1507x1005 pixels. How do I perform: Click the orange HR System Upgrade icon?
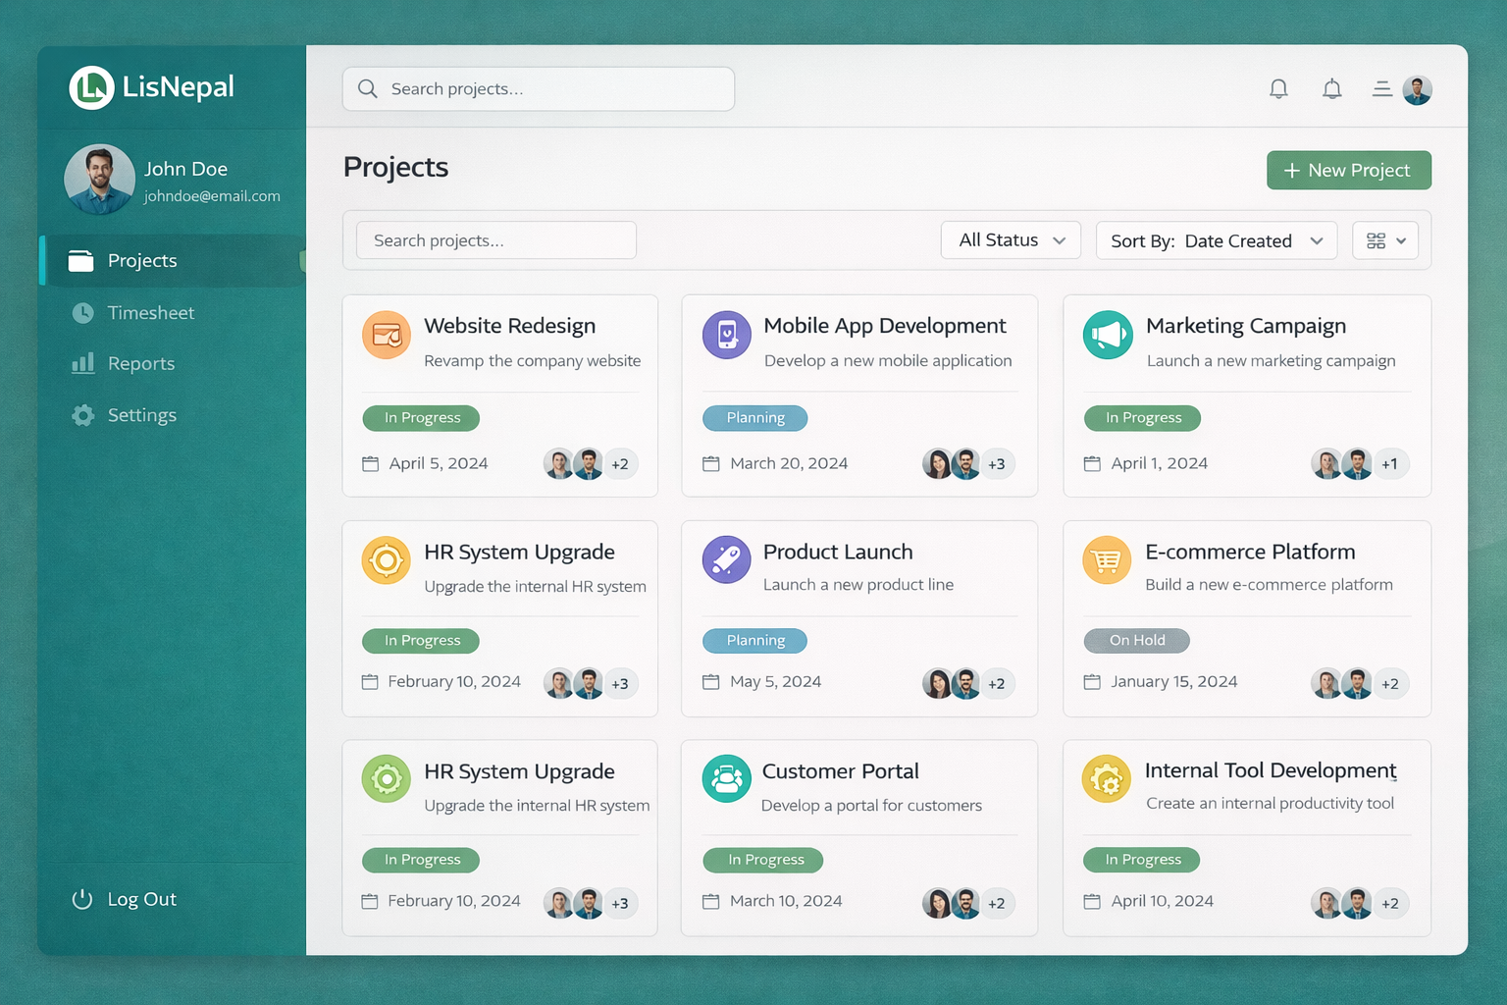point(387,560)
